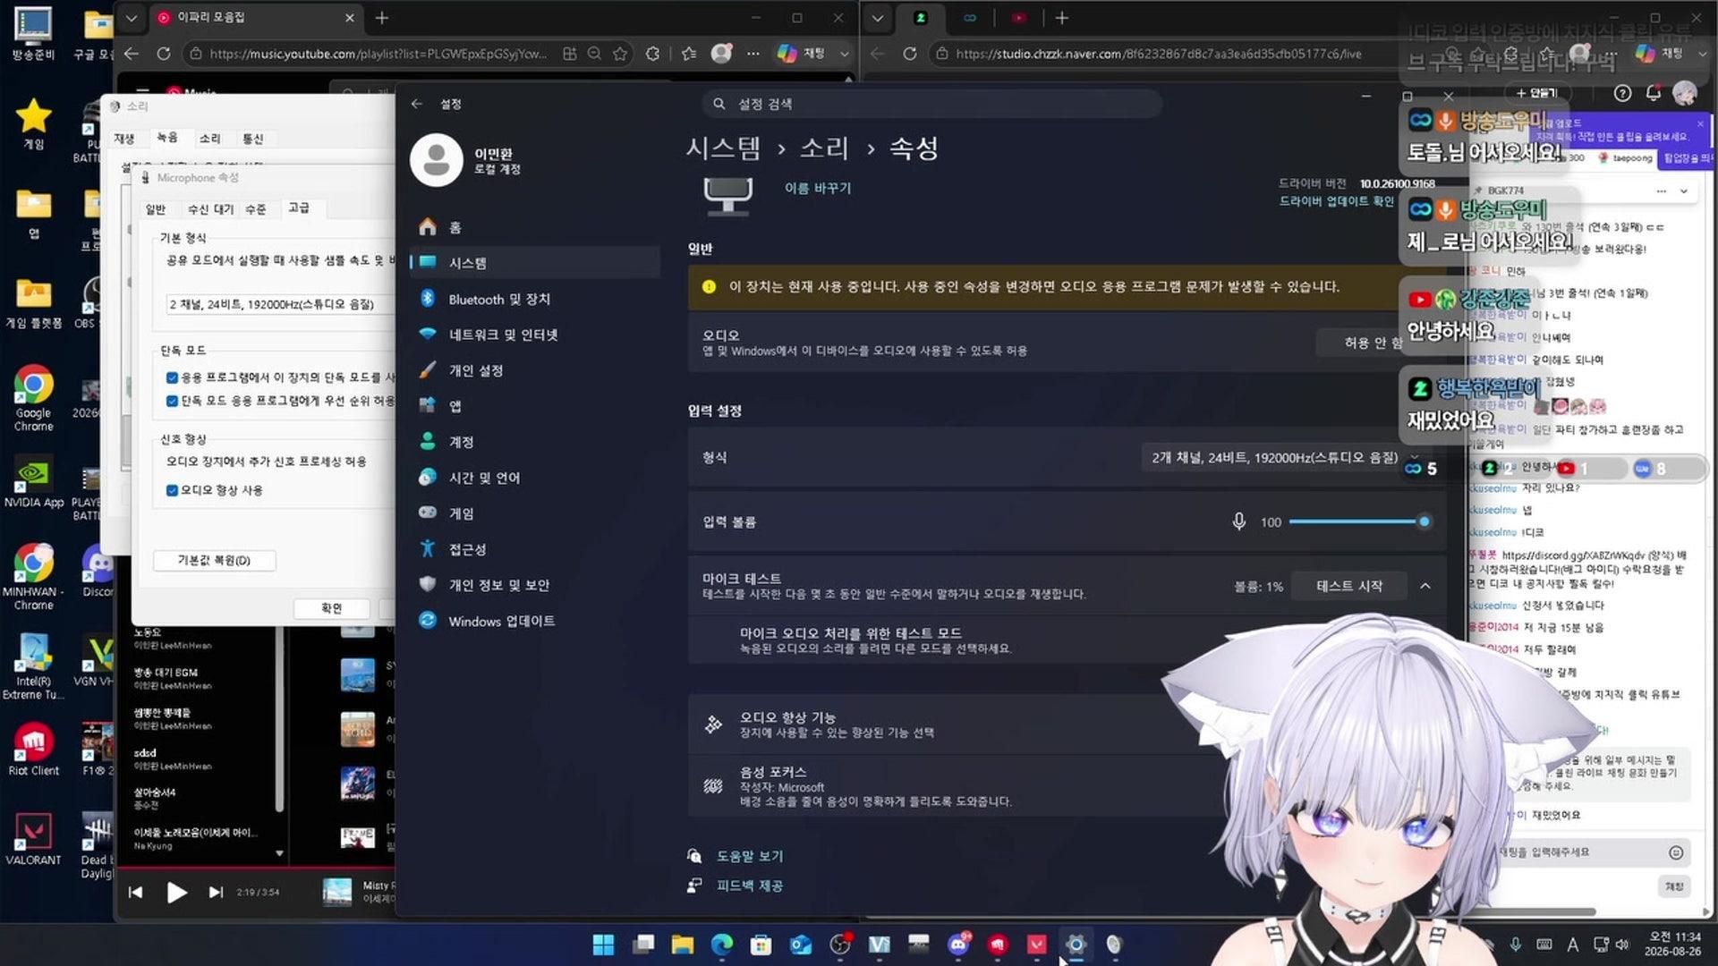Go to previous track in YouTube Music
Screen dimensions: 1718x966
(135, 892)
